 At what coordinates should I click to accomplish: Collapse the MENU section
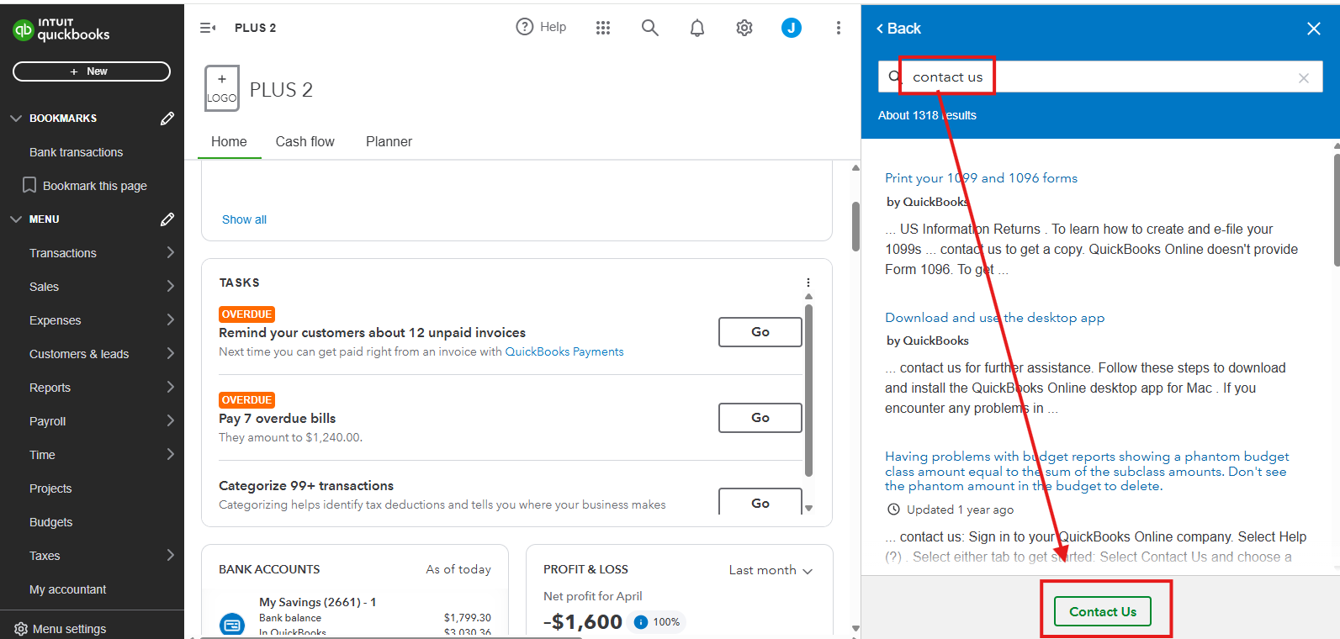click(x=16, y=219)
